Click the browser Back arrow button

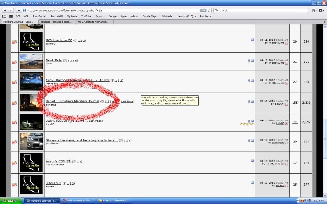[5, 11]
